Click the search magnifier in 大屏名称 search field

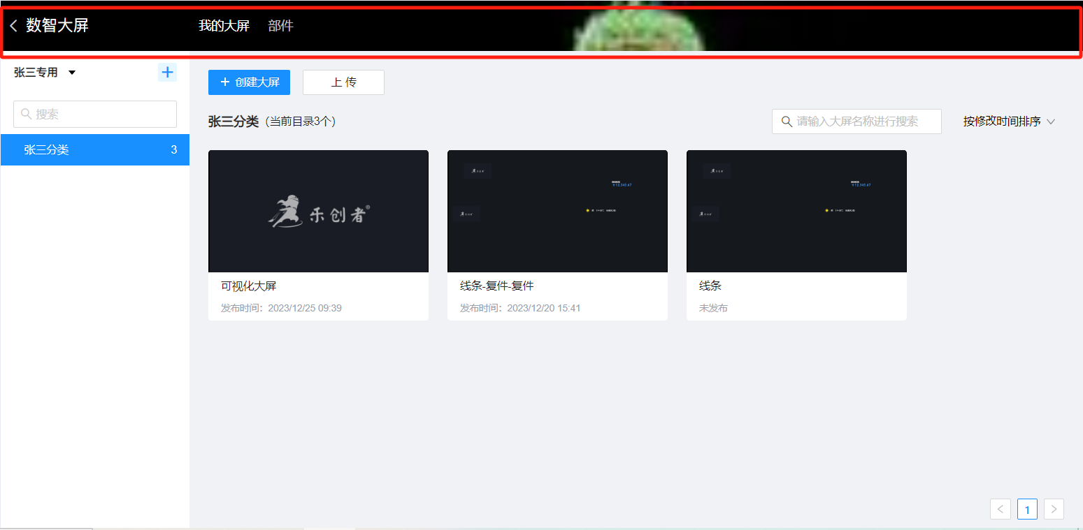pos(786,121)
